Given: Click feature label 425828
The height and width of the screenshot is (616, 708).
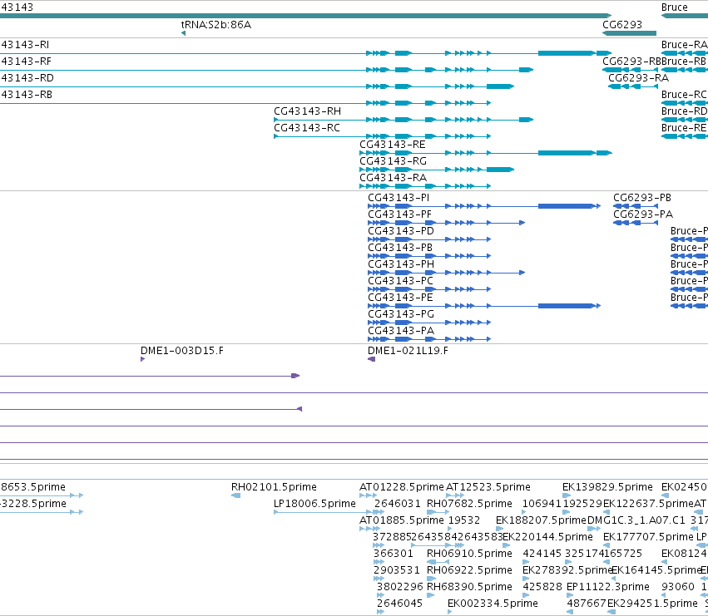Looking at the screenshot, I should click(x=542, y=587).
